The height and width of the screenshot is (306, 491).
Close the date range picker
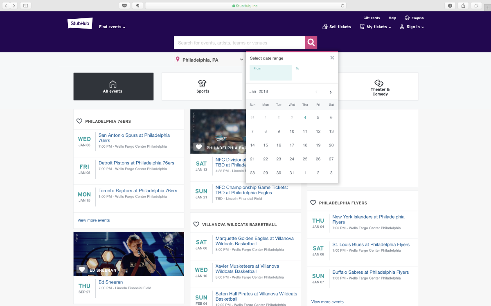click(332, 58)
